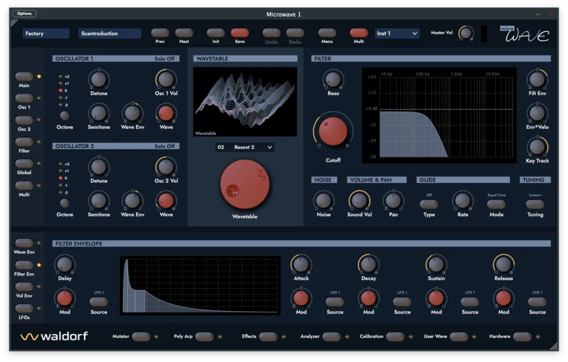Image resolution: width=568 pixels, height=362 pixels.
Task: Click the Noise knob
Action: tap(323, 200)
